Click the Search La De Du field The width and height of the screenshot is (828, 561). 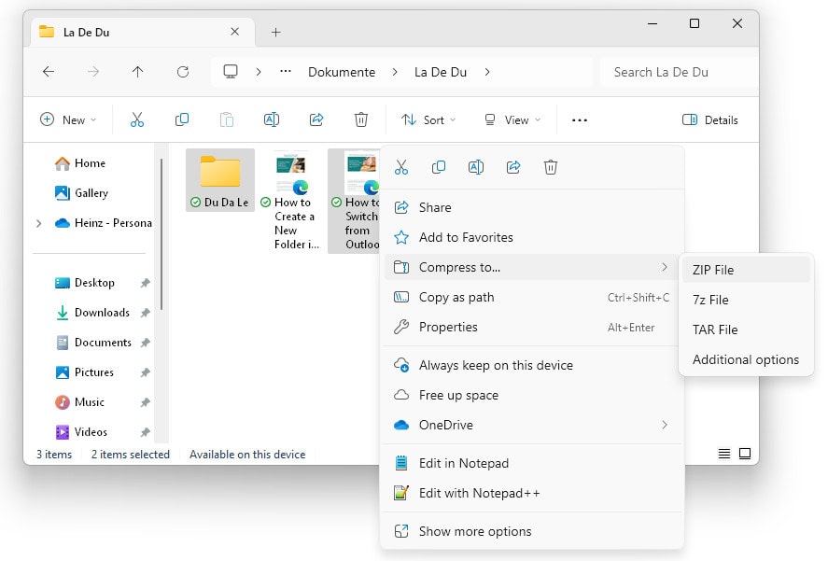(680, 72)
